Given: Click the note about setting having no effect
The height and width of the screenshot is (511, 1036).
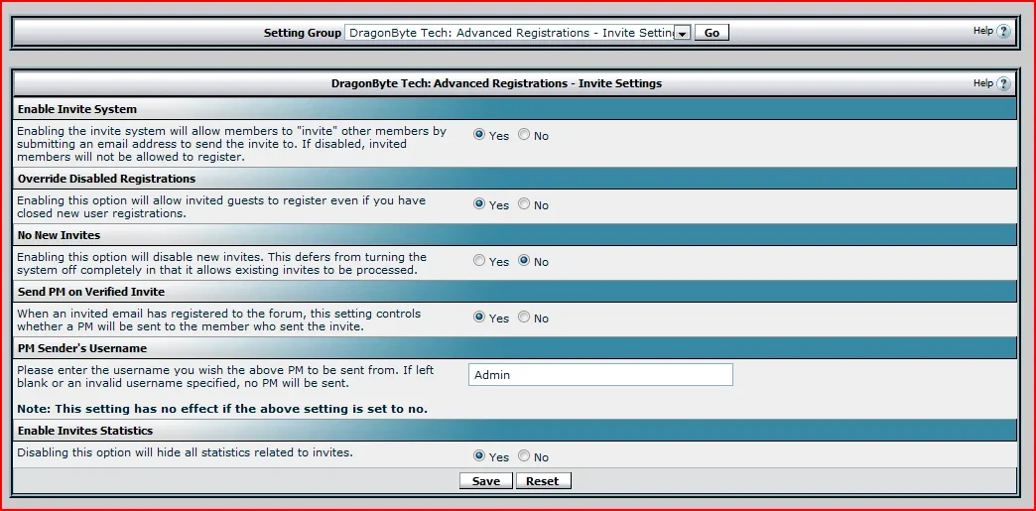Looking at the screenshot, I should tap(222, 409).
